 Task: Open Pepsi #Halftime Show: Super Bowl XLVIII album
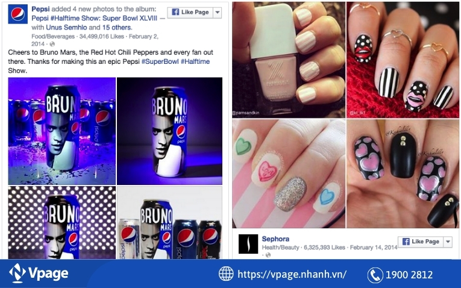coord(95,18)
